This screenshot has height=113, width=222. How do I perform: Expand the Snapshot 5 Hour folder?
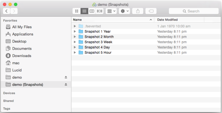click(x=75, y=52)
